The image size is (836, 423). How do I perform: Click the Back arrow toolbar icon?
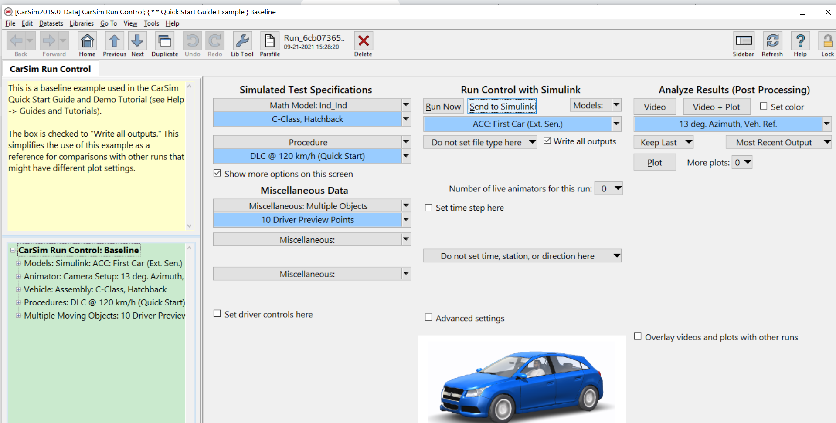point(17,41)
